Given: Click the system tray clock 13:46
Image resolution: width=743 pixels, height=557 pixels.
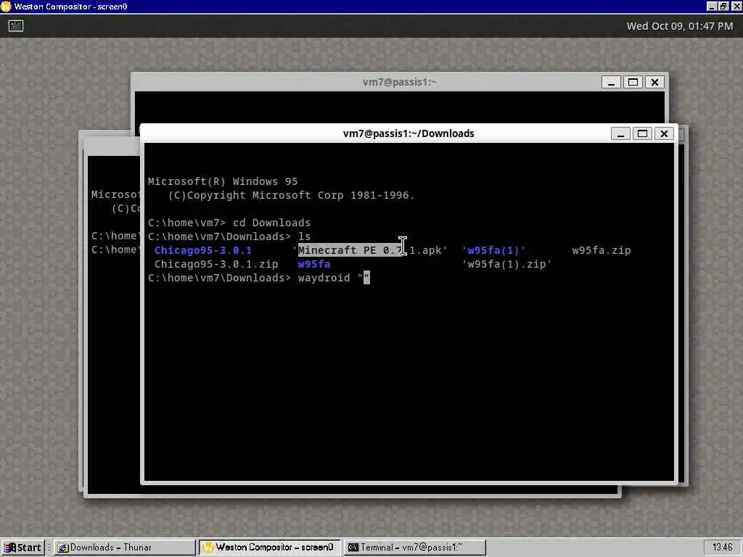Looking at the screenshot, I should pyautogui.click(x=722, y=548).
